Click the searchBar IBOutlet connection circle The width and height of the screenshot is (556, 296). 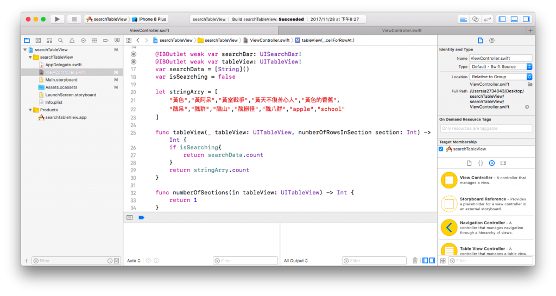tap(134, 54)
